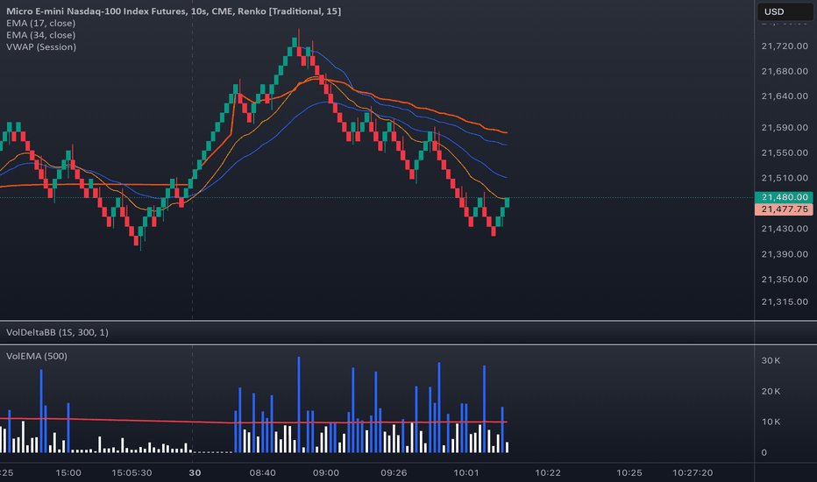
Task: Click the 10:01 time axis label
Action: (x=465, y=472)
